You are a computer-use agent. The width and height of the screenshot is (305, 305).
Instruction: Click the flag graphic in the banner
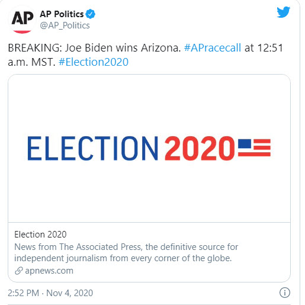[x=254, y=147]
